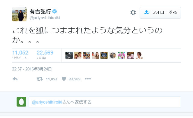
Task: Click the reply arrow icon
Action: [15, 79]
